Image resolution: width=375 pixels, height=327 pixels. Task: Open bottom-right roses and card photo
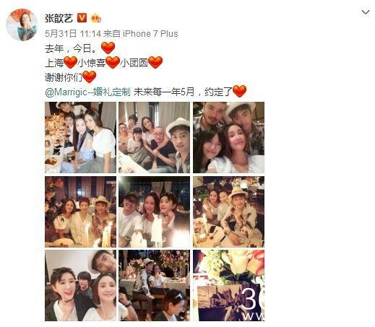tap(228, 285)
